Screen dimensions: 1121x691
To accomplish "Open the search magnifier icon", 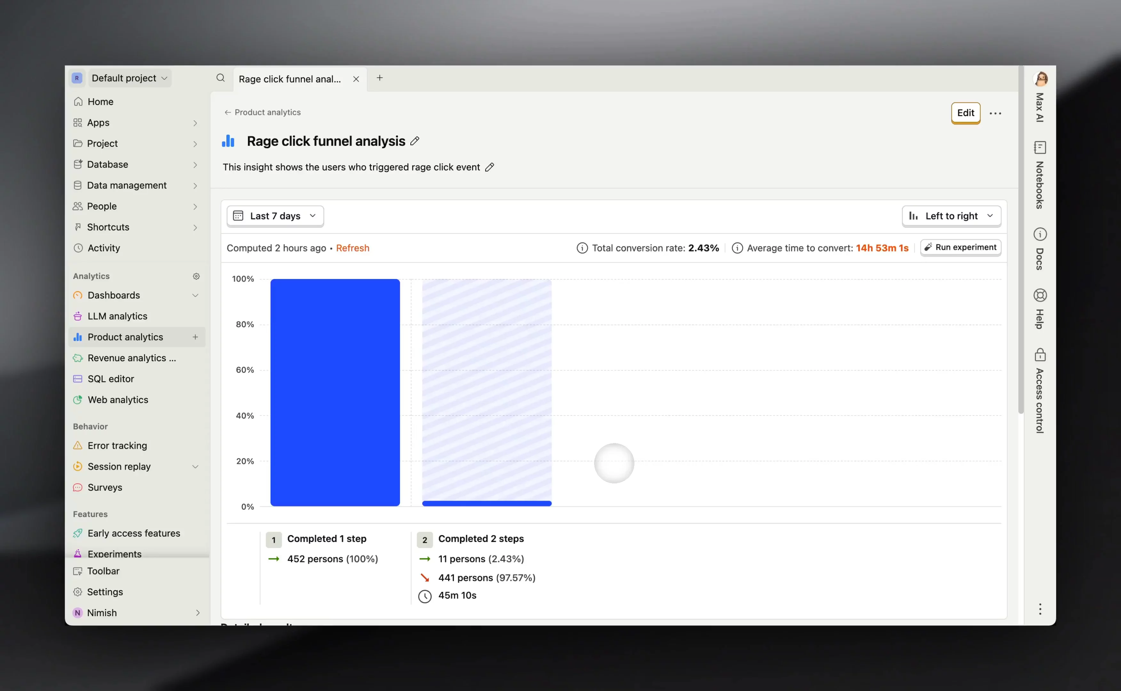I will click(x=221, y=78).
